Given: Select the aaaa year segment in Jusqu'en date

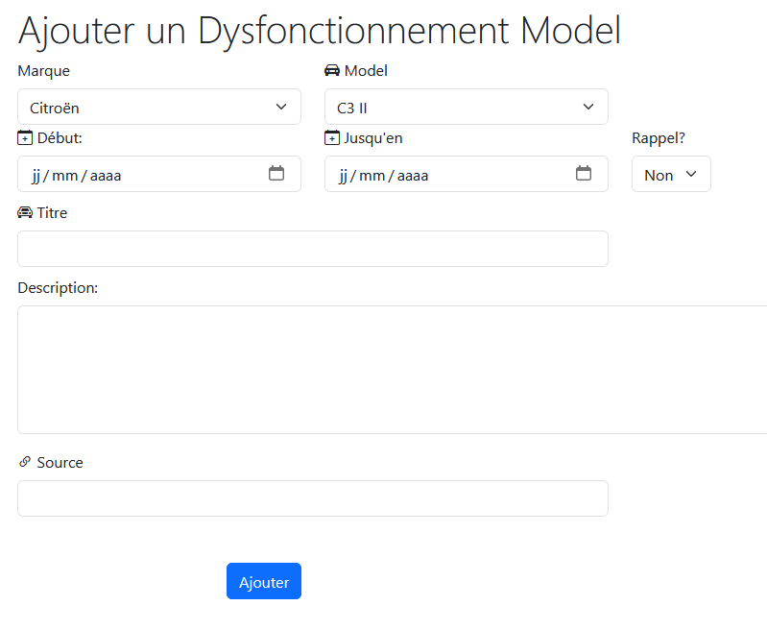Looking at the screenshot, I should pos(413,176).
